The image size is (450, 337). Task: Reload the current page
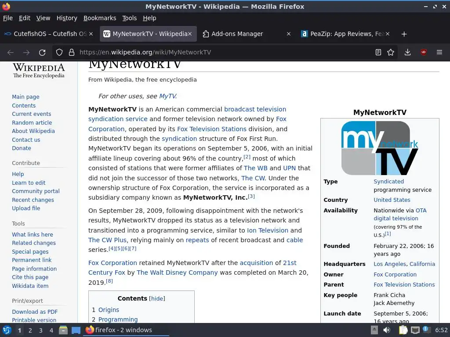click(42, 53)
